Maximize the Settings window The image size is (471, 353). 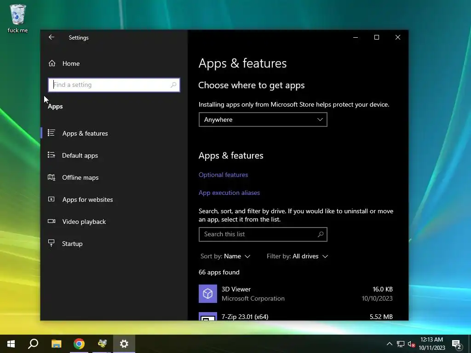[377, 37]
